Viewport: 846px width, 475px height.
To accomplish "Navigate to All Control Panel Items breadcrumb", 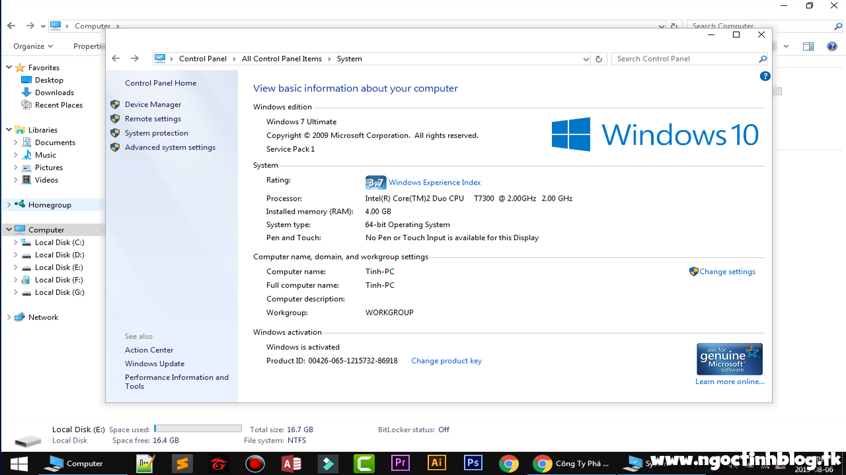I will coord(282,58).
